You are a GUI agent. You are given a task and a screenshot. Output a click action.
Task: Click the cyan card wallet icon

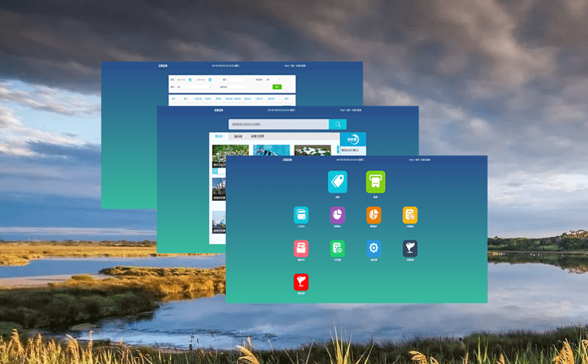(301, 215)
